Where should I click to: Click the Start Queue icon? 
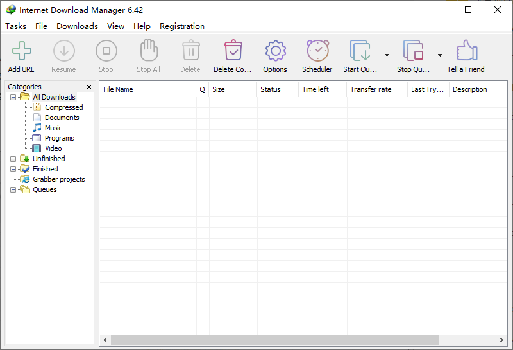pyautogui.click(x=360, y=51)
